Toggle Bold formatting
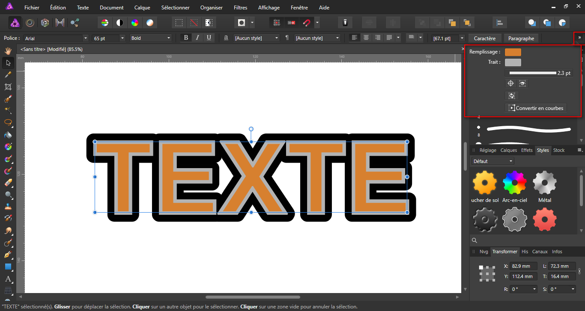585x311 pixels. coord(186,38)
